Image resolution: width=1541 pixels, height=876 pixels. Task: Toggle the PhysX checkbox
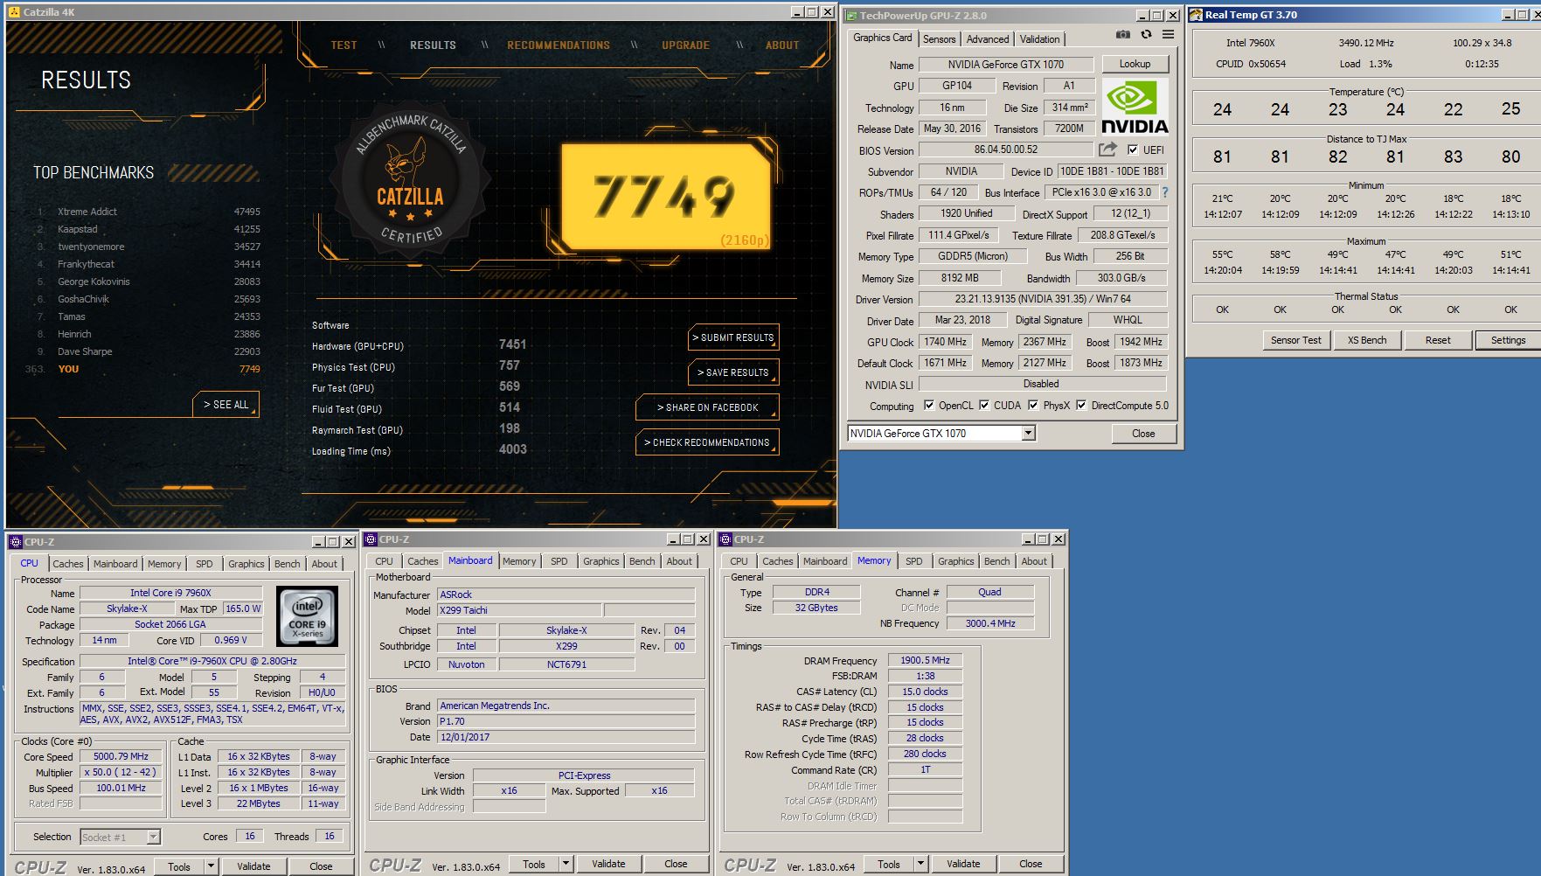(x=1033, y=406)
